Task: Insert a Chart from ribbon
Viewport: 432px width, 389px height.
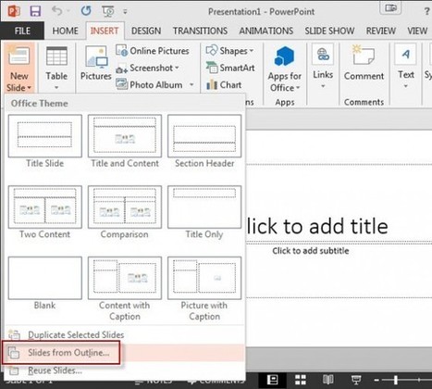Action: click(x=224, y=84)
